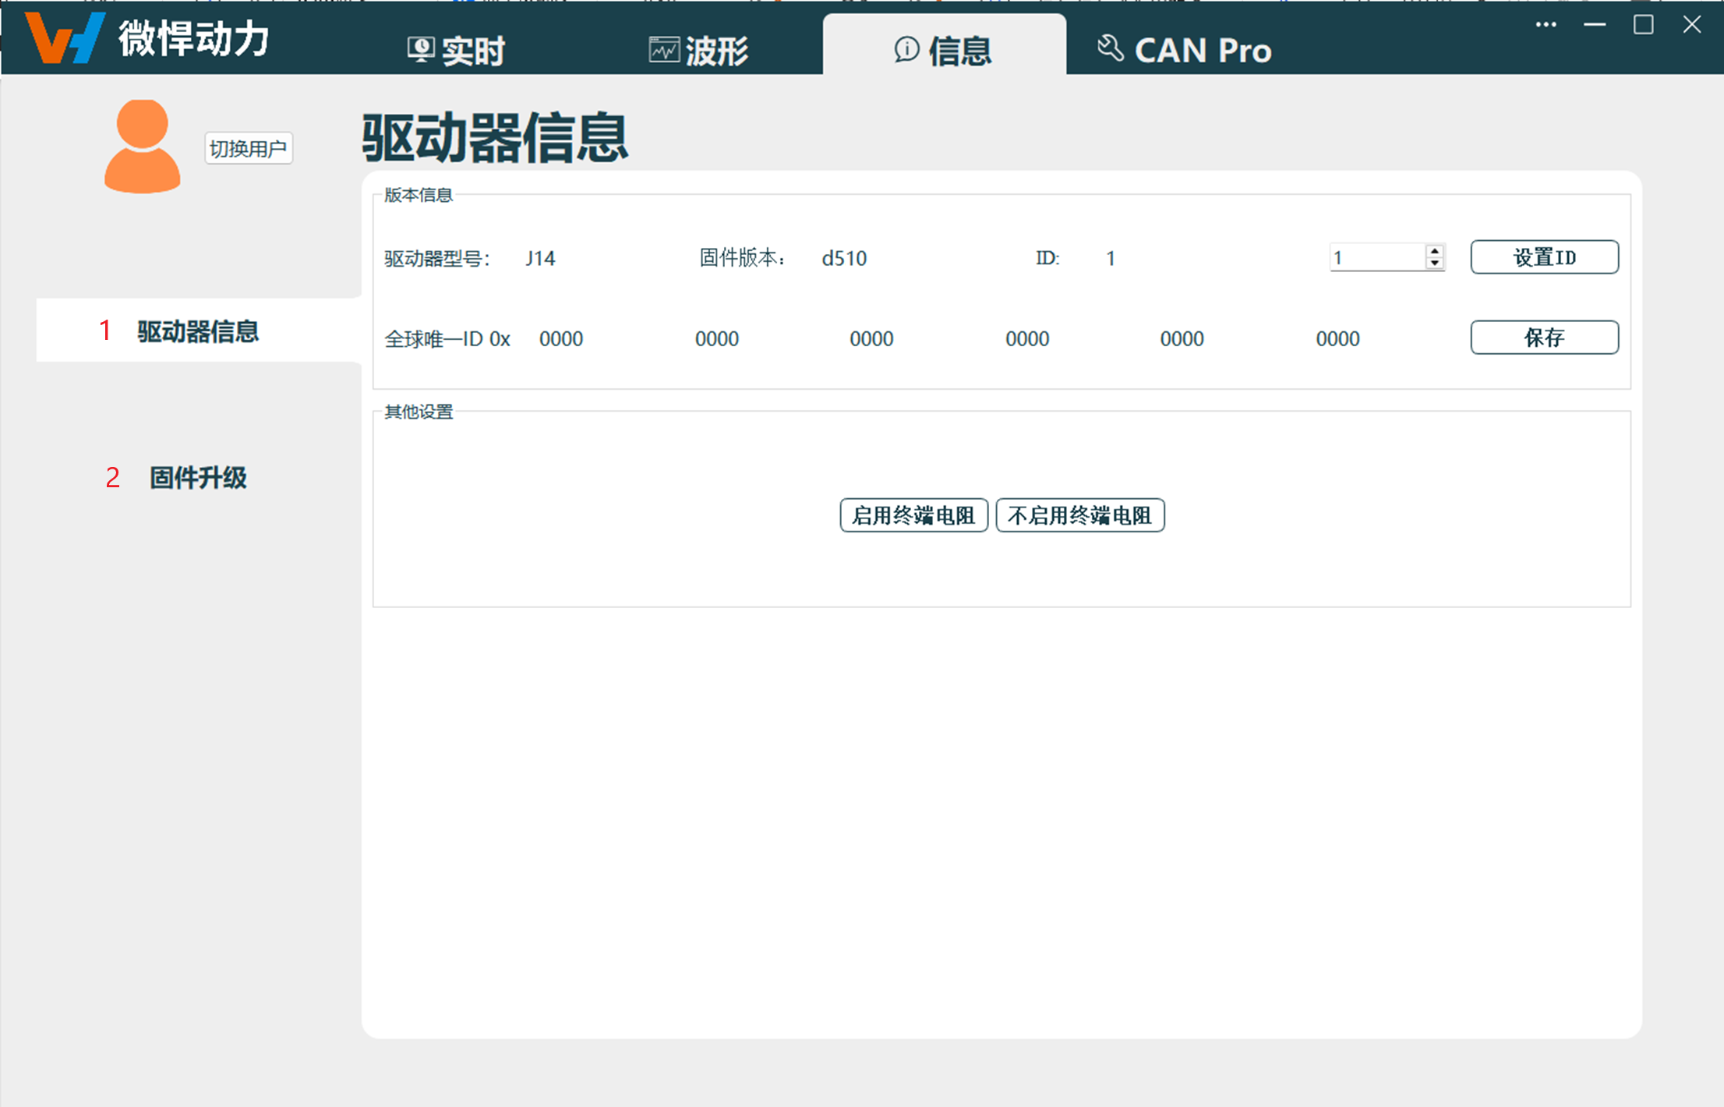Click the 设置ID button
The image size is (1724, 1107).
[x=1544, y=257]
